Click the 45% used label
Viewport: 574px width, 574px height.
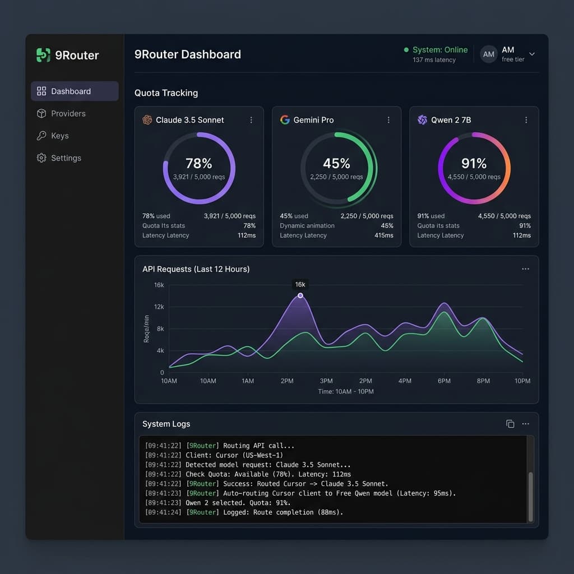[294, 216]
